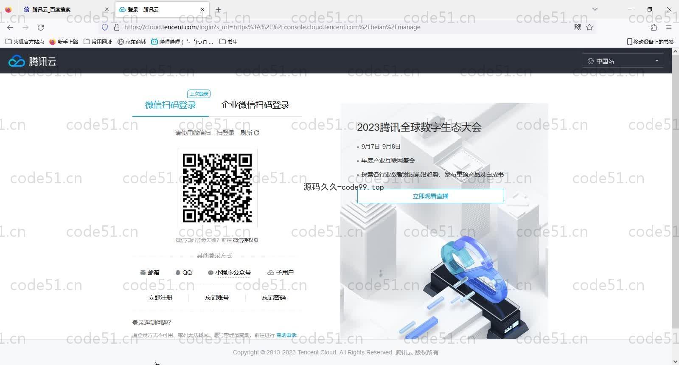Open 哔哩哔哩 bookmark

[182, 42]
